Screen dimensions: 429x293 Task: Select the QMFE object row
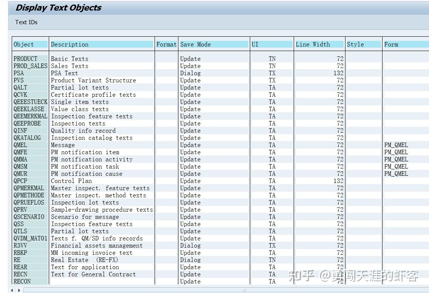coord(30,152)
